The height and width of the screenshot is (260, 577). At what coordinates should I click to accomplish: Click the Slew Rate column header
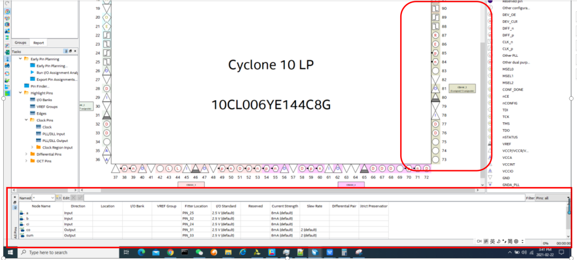click(314, 206)
